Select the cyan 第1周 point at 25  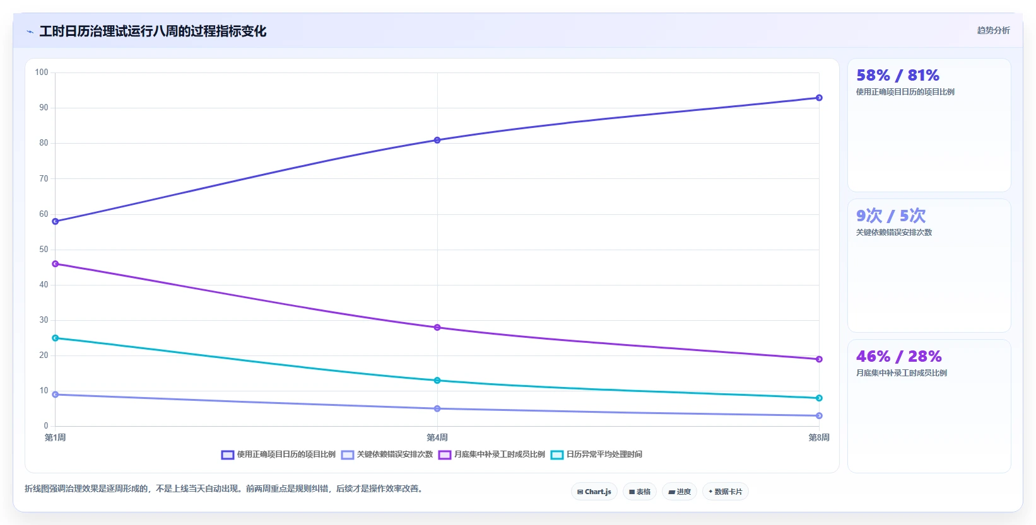coord(56,338)
